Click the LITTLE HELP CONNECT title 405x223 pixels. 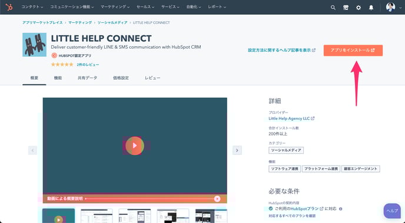[101, 38]
